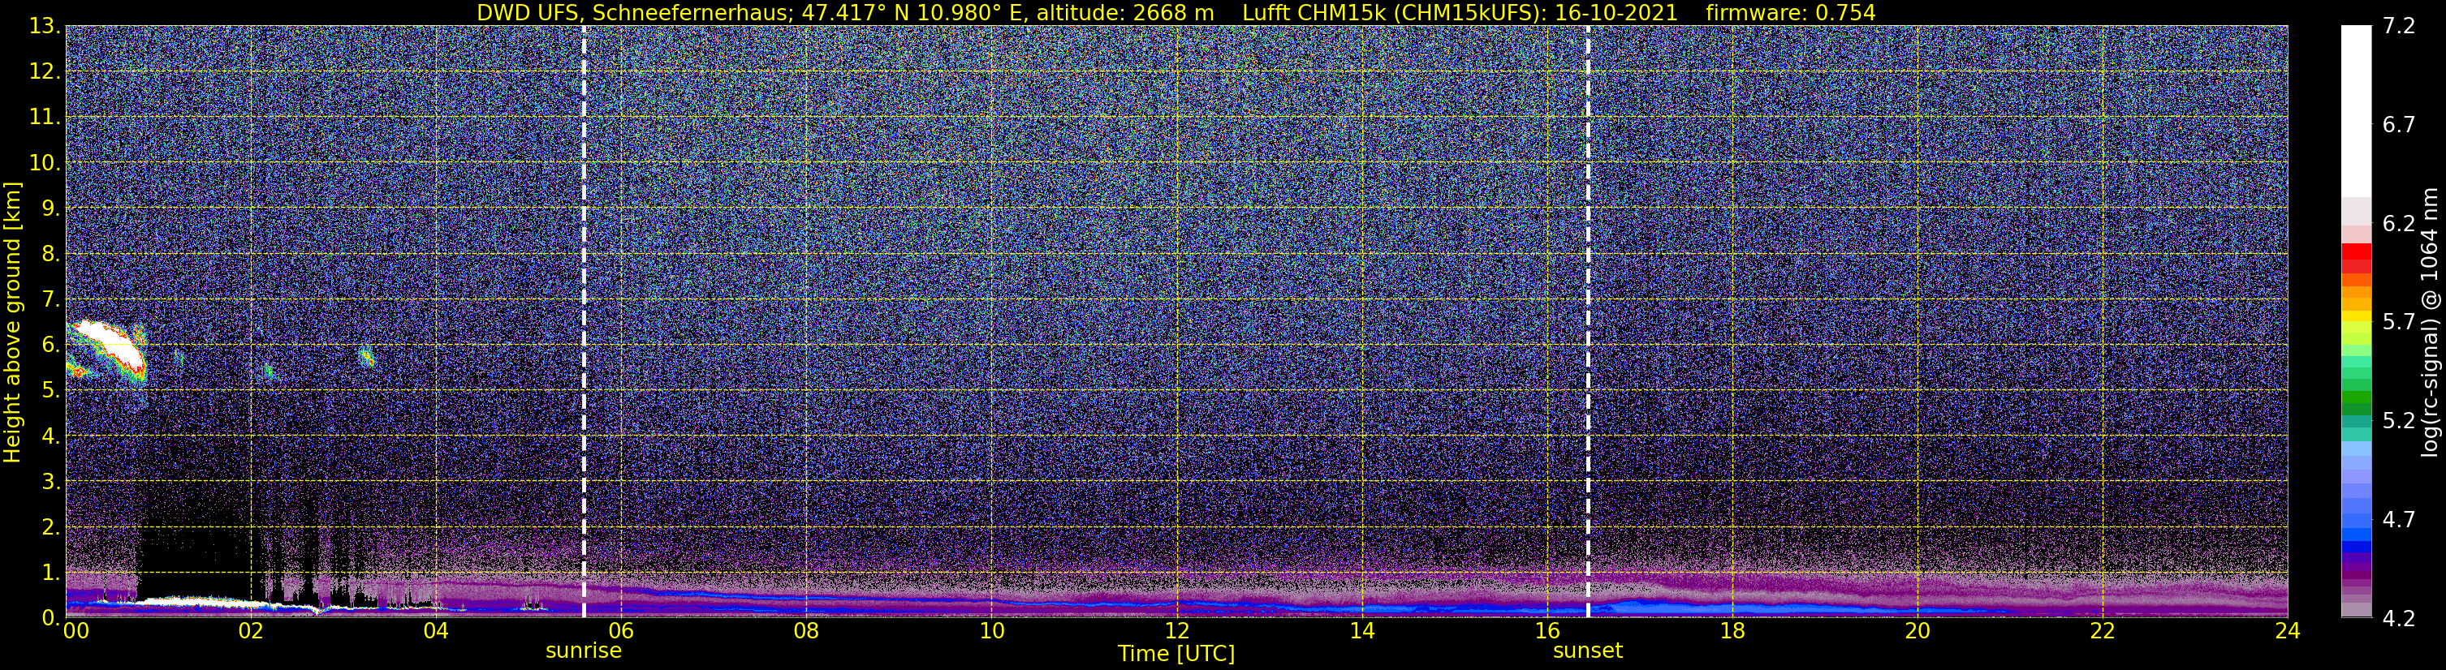
Task: Click the time tick label 08
Action: pyautogui.click(x=806, y=631)
